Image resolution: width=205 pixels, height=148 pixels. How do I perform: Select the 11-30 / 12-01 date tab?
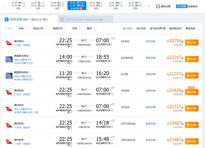tap(57, 6)
